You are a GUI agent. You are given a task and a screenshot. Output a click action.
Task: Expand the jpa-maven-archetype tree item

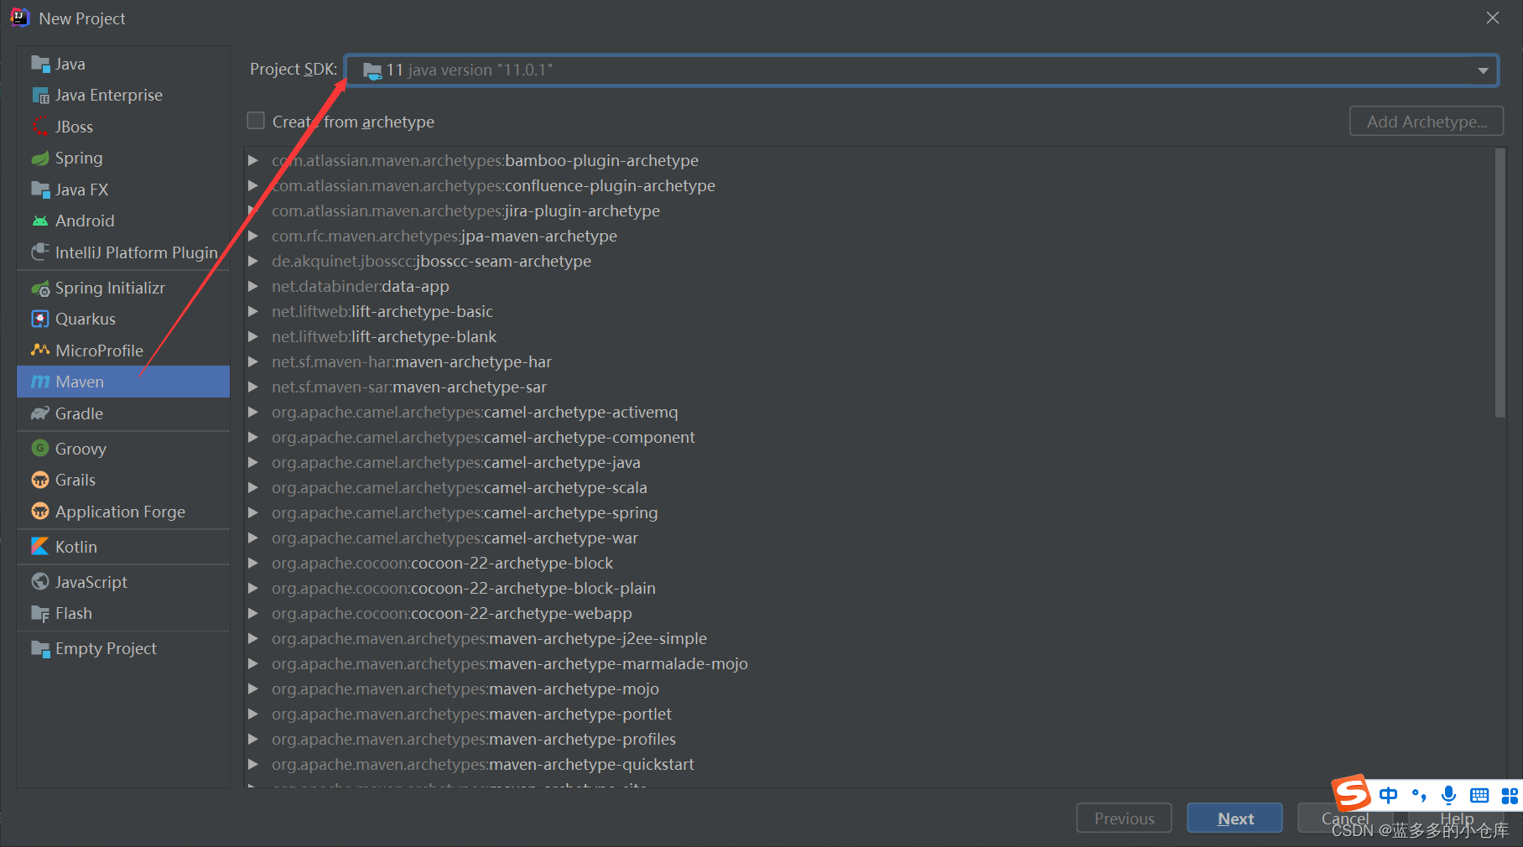tap(253, 236)
